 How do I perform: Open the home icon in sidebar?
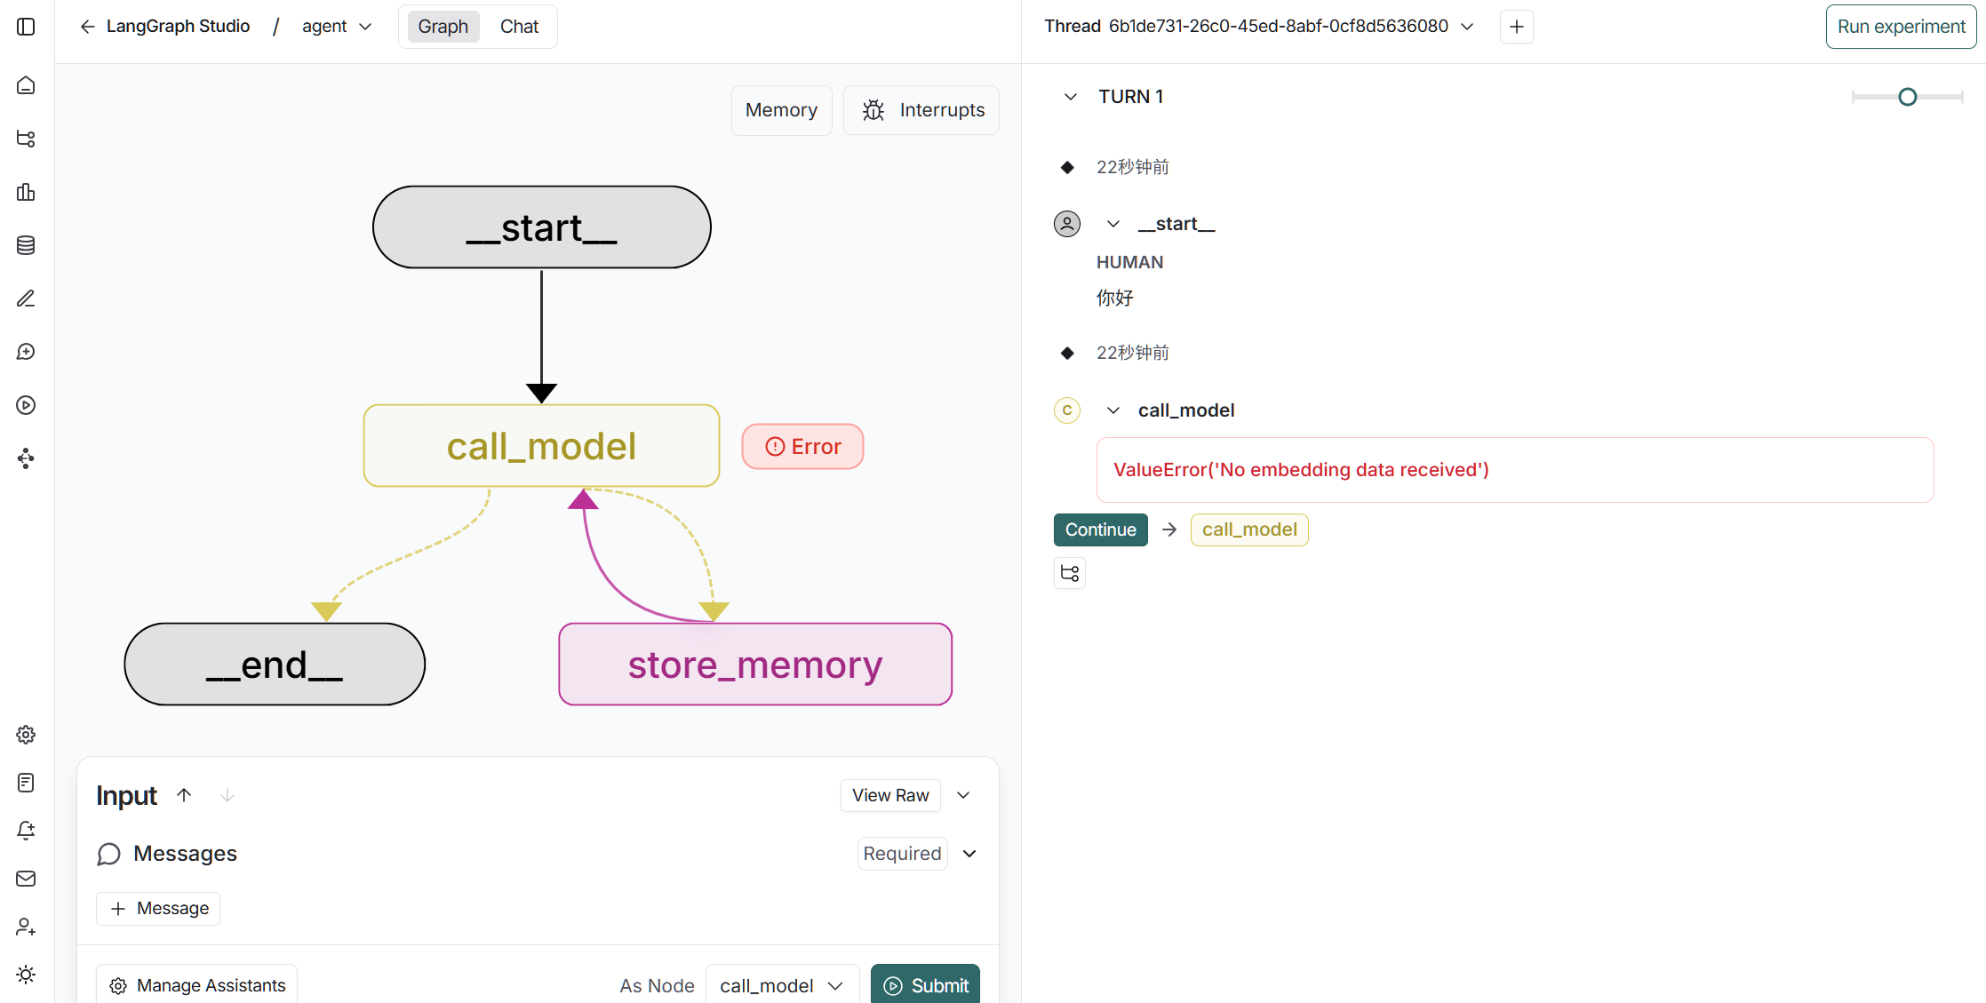[26, 85]
